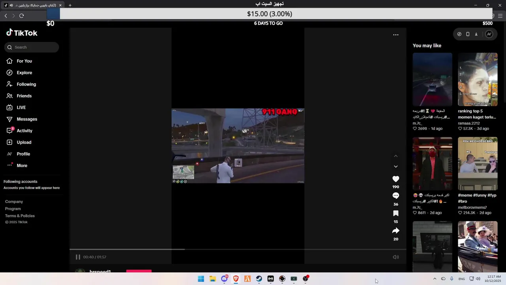Viewport: 506px width, 285px height.
Task: Click the red Follow button next to brspeed1
Action: coord(139,271)
